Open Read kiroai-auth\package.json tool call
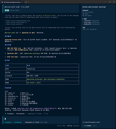The height and width of the screenshot is (129, 116). click(18, 21)
